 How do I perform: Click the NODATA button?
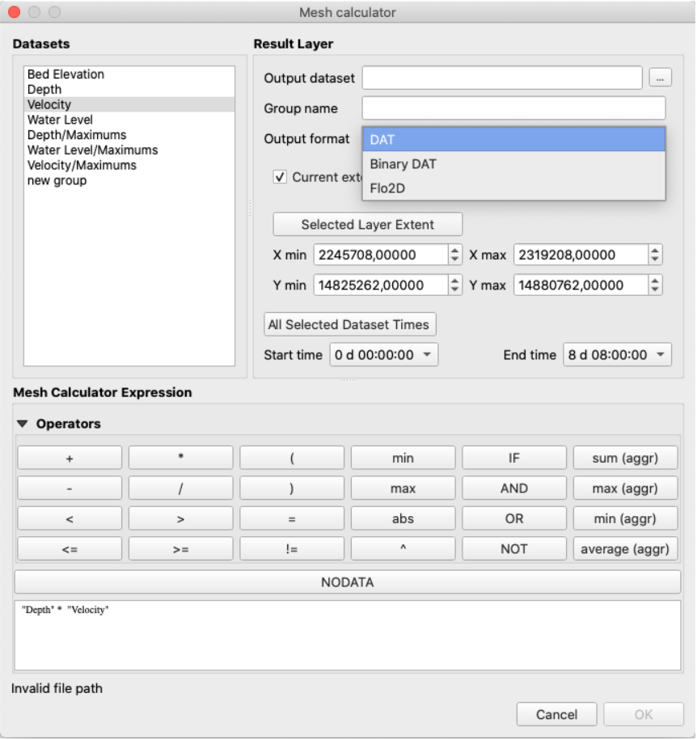point(348,582)
